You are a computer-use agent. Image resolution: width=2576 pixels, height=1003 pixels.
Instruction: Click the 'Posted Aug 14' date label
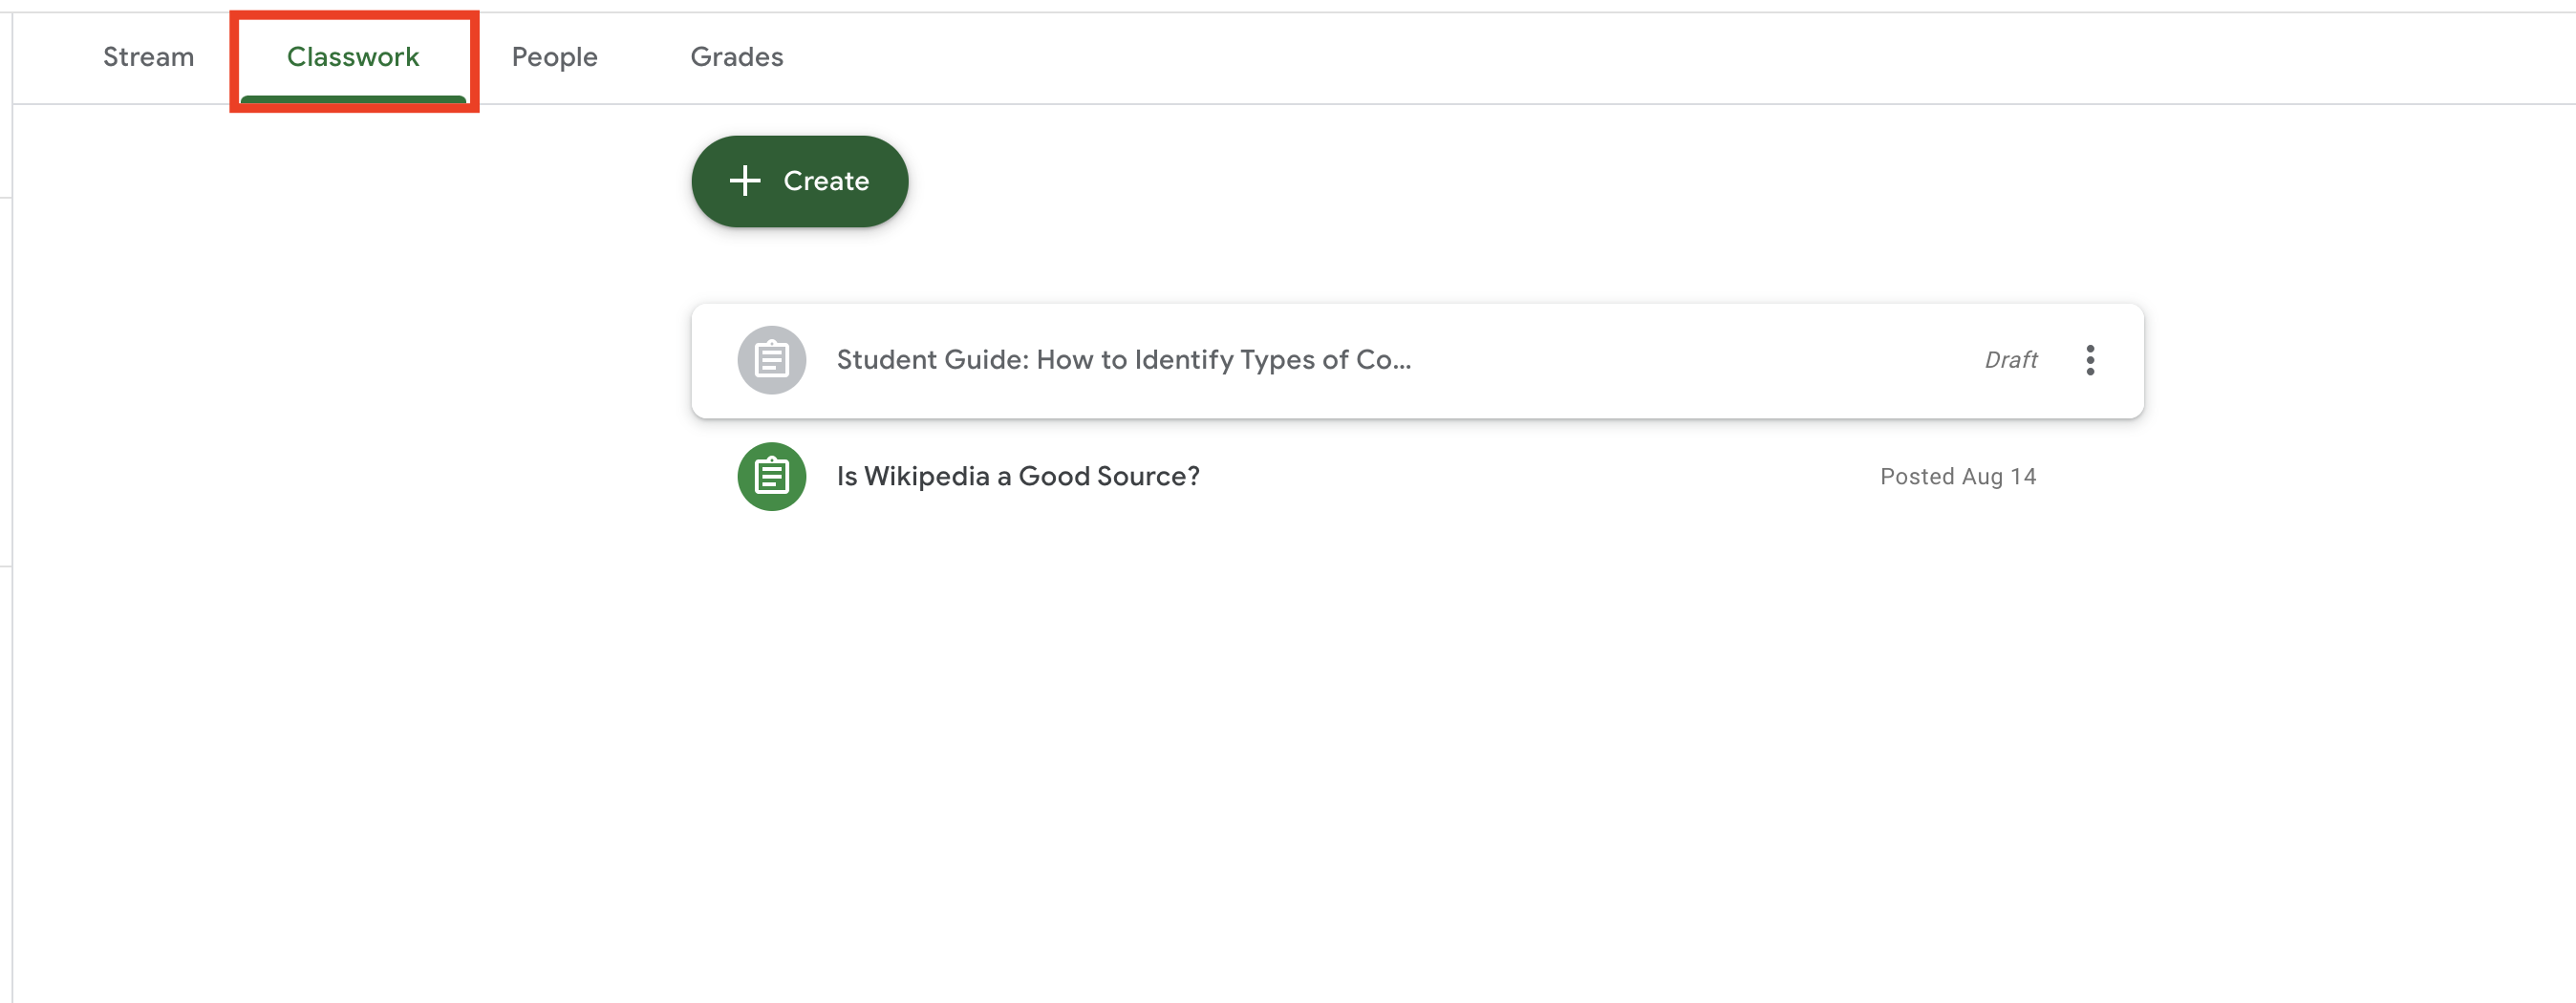[1957, 477]
